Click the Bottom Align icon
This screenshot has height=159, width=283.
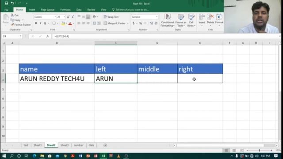88,17
